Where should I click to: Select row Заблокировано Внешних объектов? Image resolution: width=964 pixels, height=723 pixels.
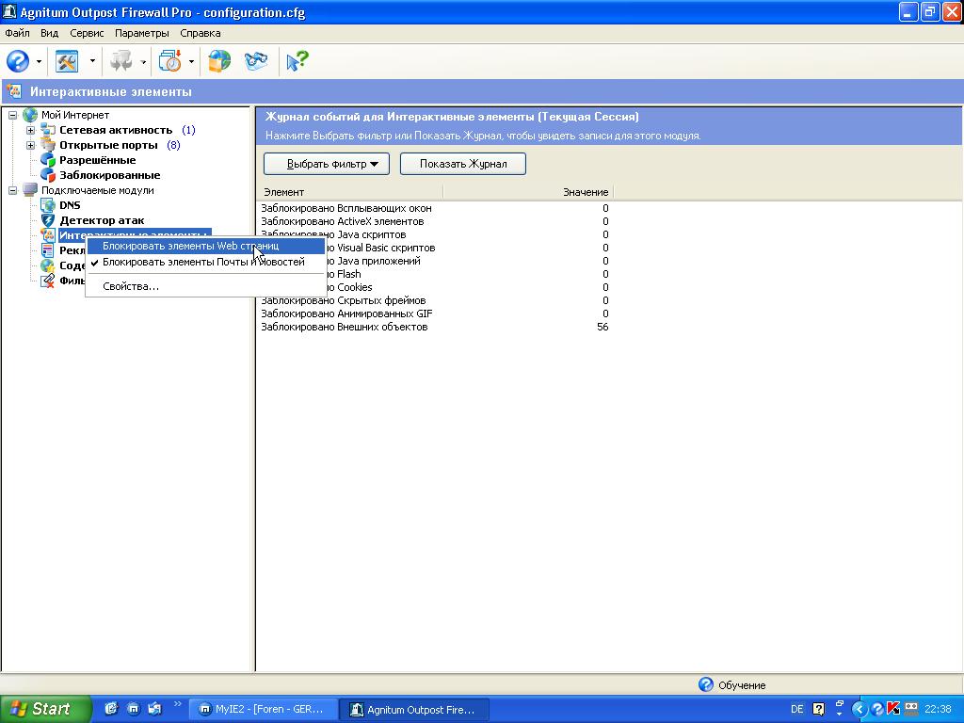(x=435, y=327)
